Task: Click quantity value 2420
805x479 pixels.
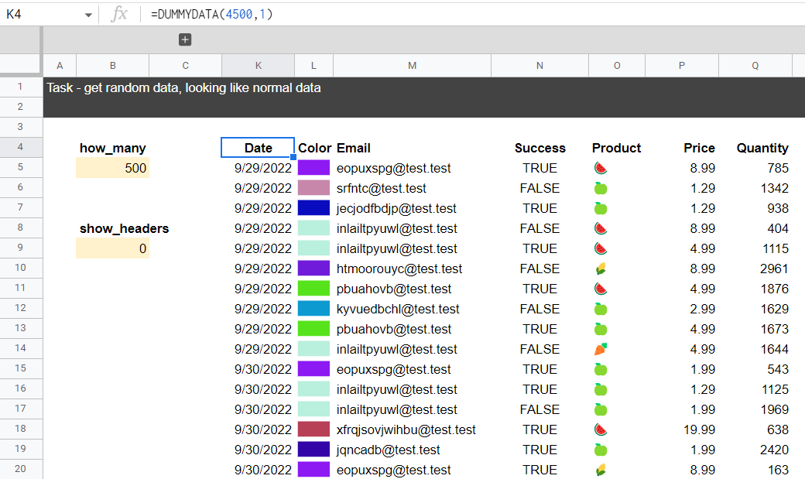Action: (x=774, y=450)
